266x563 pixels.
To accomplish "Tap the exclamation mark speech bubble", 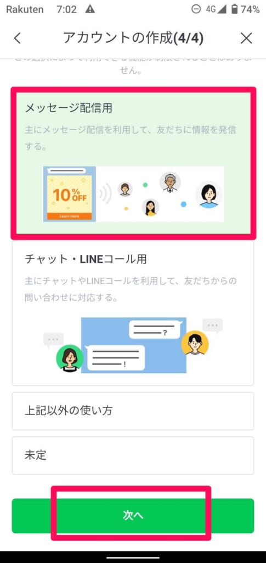I will coord(116,357).
